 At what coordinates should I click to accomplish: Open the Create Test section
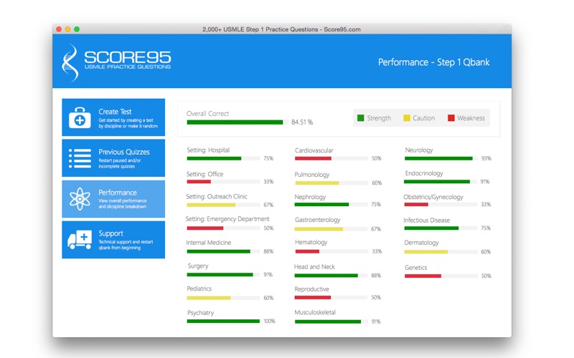[113, 117]
